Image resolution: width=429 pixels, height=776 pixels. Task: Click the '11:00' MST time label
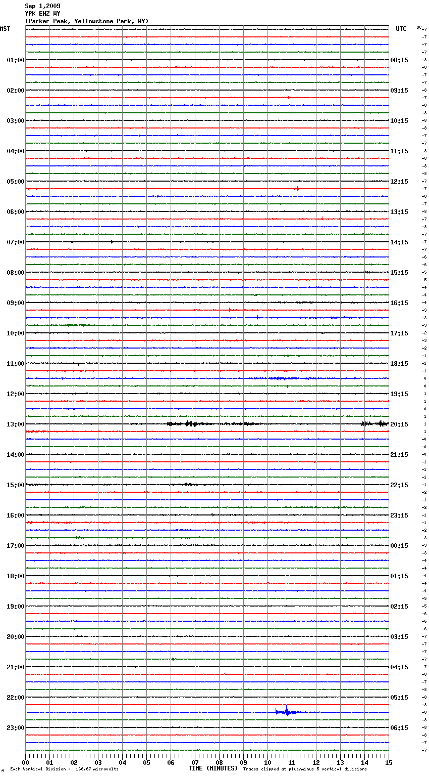16,364
